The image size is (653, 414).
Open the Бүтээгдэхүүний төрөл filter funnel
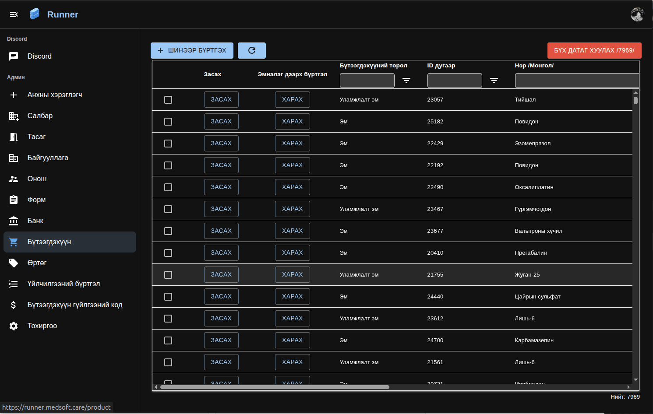tap(406, 81)
